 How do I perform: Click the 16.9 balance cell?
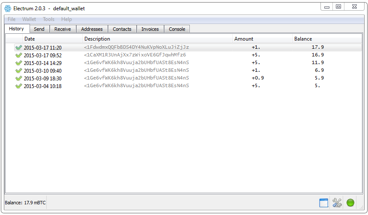pos(318,55)
